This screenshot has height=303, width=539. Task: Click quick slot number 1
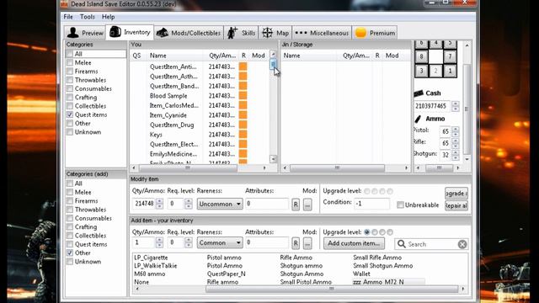pos(450,71)
